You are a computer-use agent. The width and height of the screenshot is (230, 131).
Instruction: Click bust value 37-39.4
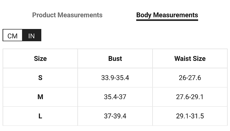pyautogui.click(x=115, y=116)
